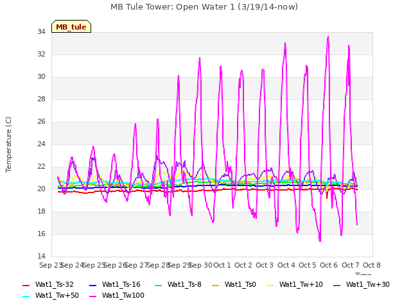Image resolution: width=411 pixels, height=308 pixels.
Task: Click the Oct 2 x-axis tick label
Action: point(243,265)
